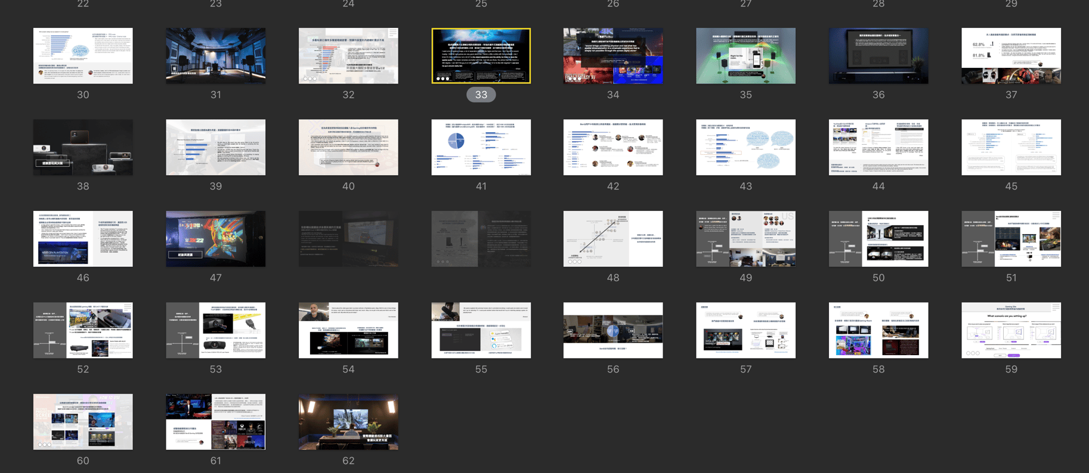This screenshot has width=1089, height=473.
Task: Select slide 50 thumbnail
Action: point(878,239)
